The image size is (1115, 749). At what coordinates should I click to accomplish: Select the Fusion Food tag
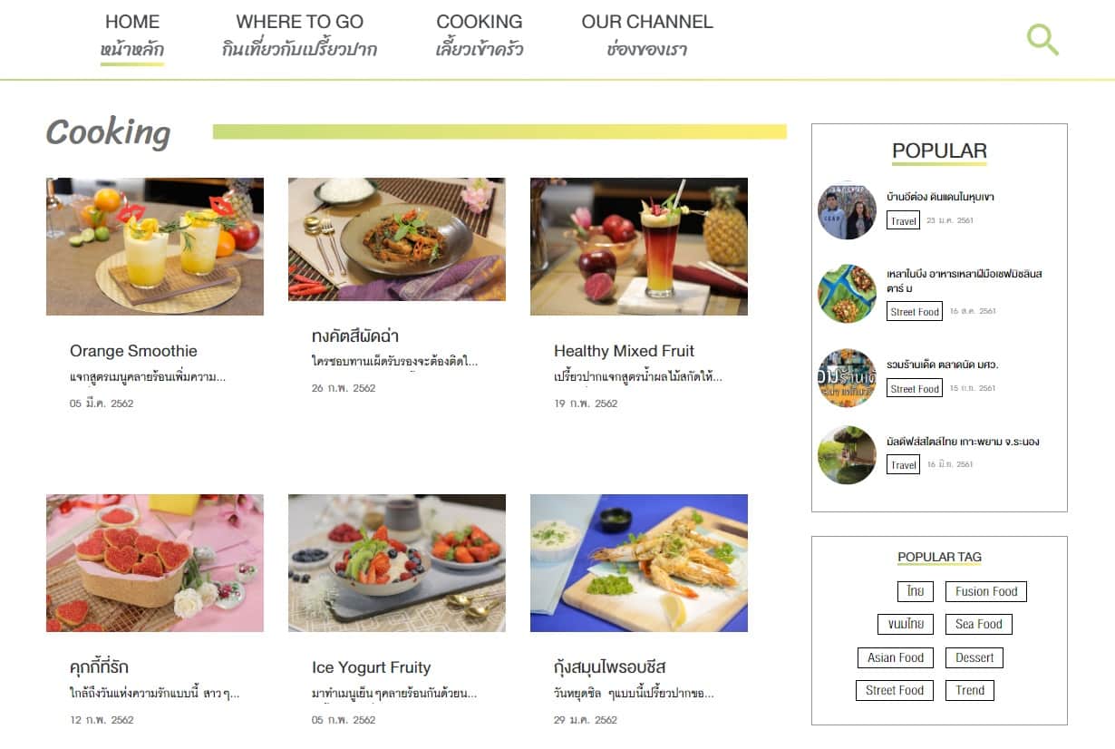coord(986,591)
